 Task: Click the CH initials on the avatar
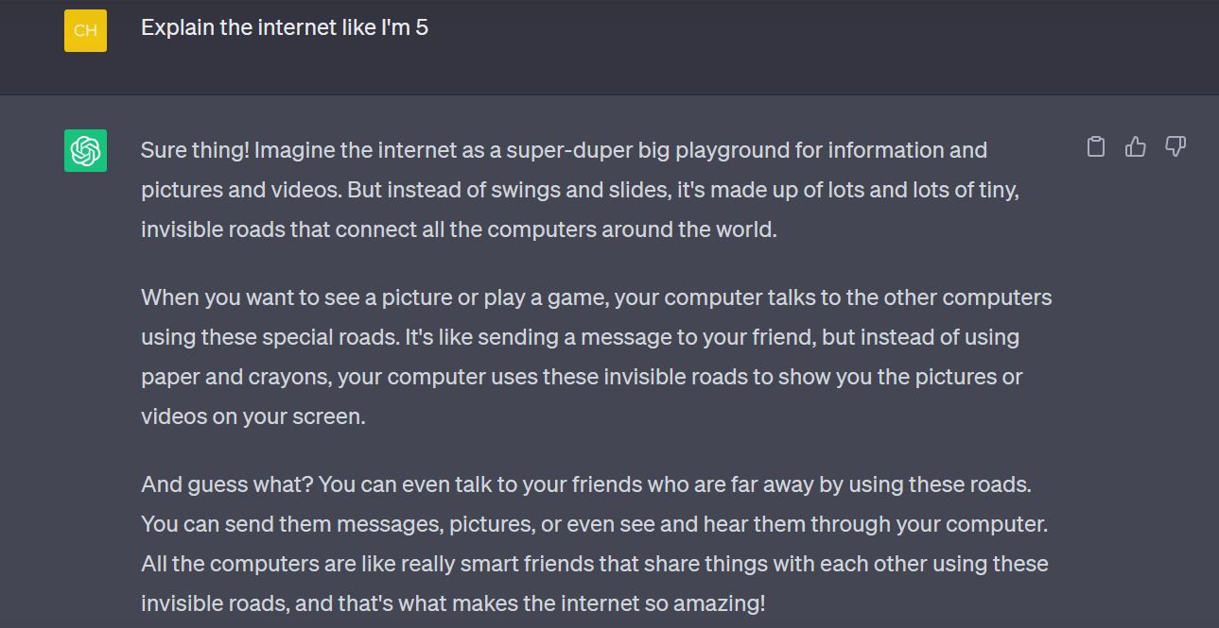click(x=83, y=30)
